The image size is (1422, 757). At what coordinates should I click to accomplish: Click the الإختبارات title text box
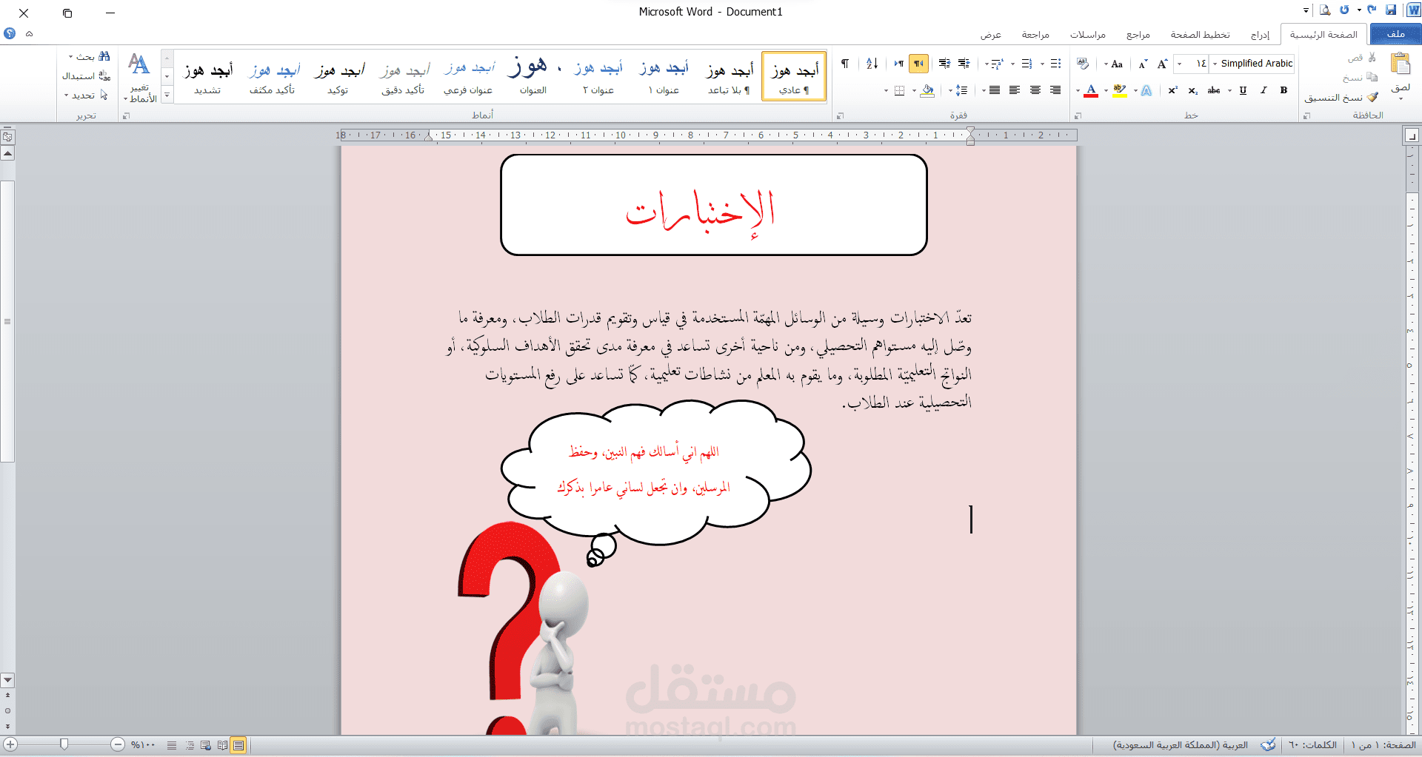point(714,205)
